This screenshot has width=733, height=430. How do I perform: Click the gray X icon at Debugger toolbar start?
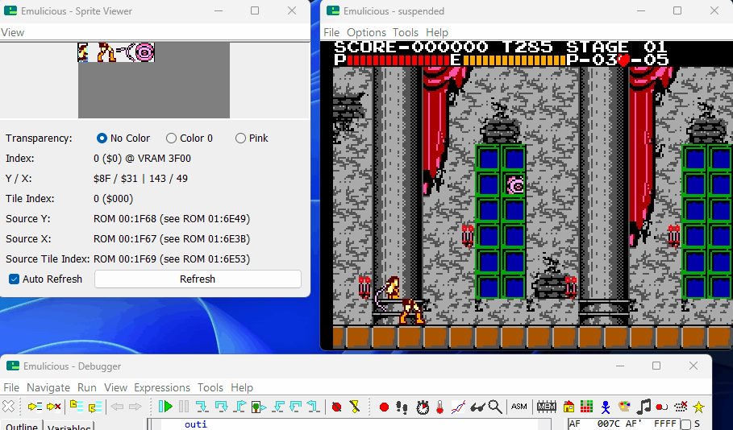8,406
